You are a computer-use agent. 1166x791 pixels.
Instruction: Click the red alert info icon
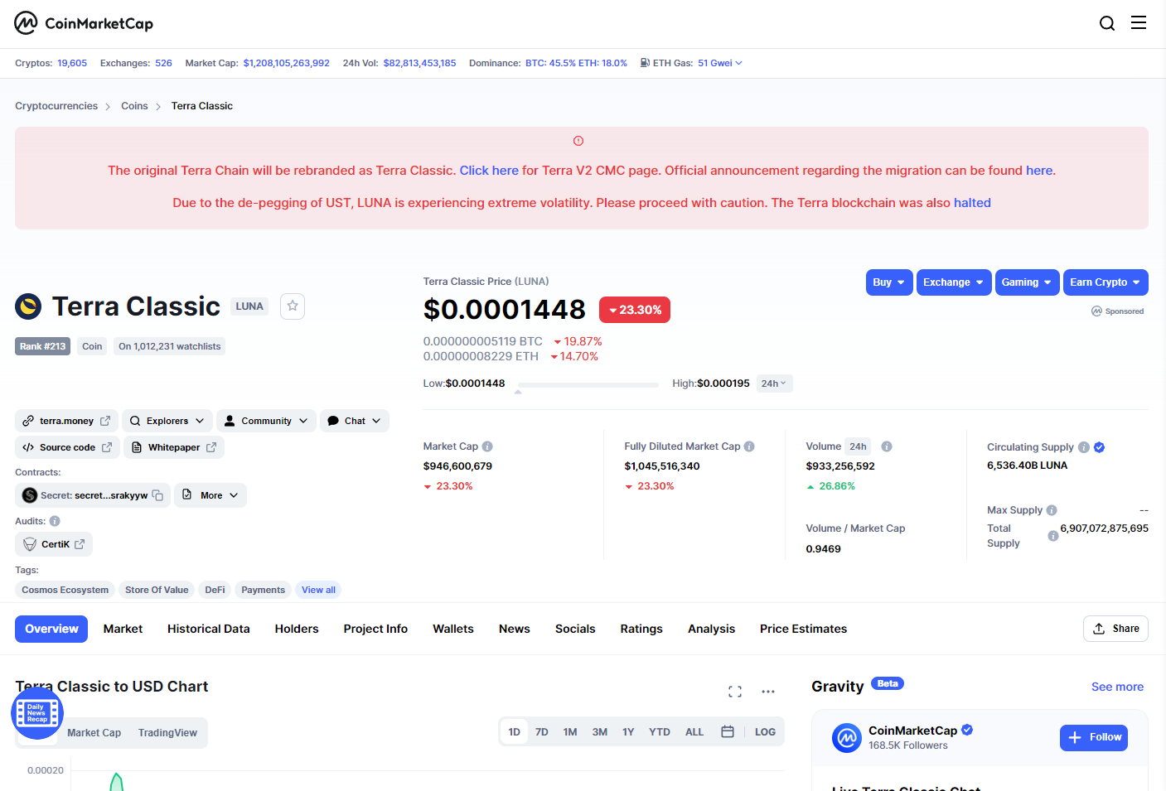coord(578,141)
